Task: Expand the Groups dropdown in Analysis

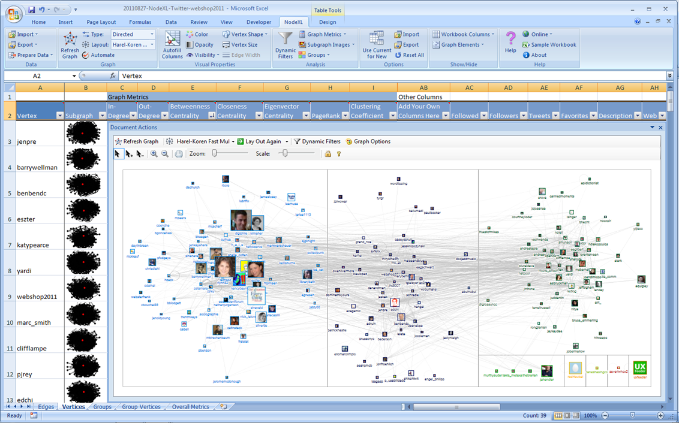Action: (x=314, y=55)
